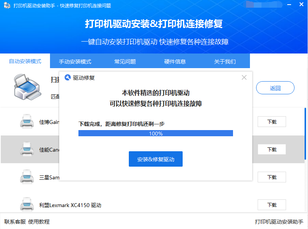Click the 三星Samsung printer icon
Screen dimensions: 308x229
[27, 177]
